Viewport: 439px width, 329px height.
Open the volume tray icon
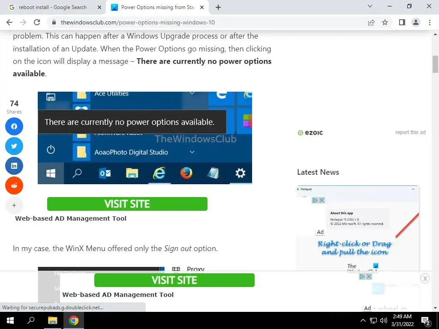click(x=384, y=320)
